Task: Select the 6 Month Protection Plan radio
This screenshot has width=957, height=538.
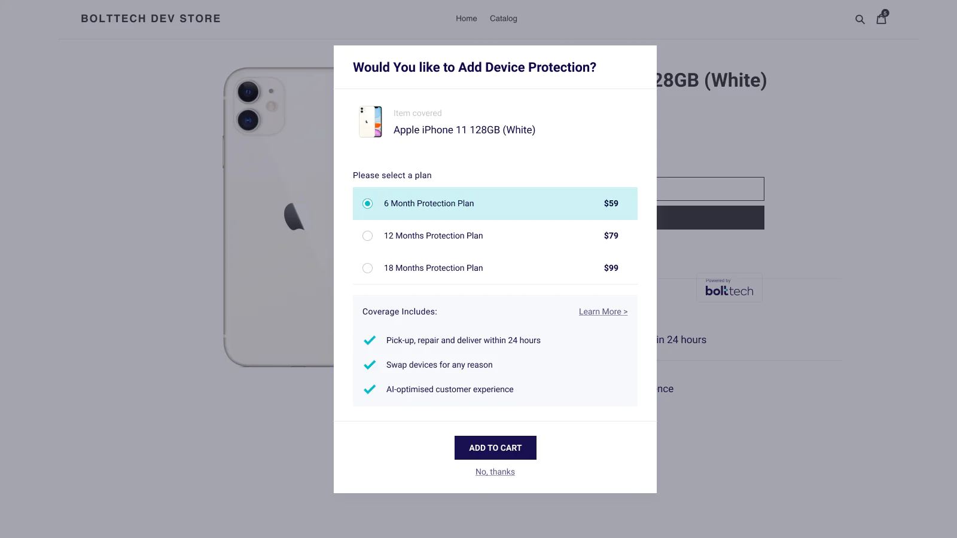Action: pos(367,204)
